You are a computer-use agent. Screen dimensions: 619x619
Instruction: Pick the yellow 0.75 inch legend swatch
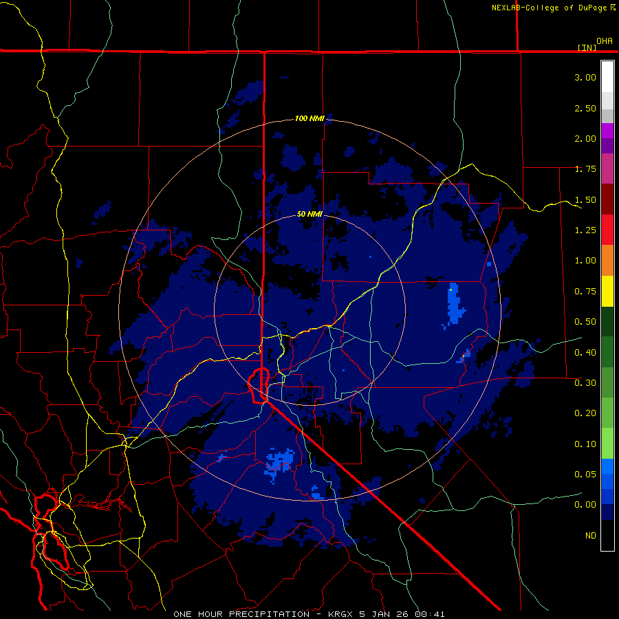tap(607, 291)
